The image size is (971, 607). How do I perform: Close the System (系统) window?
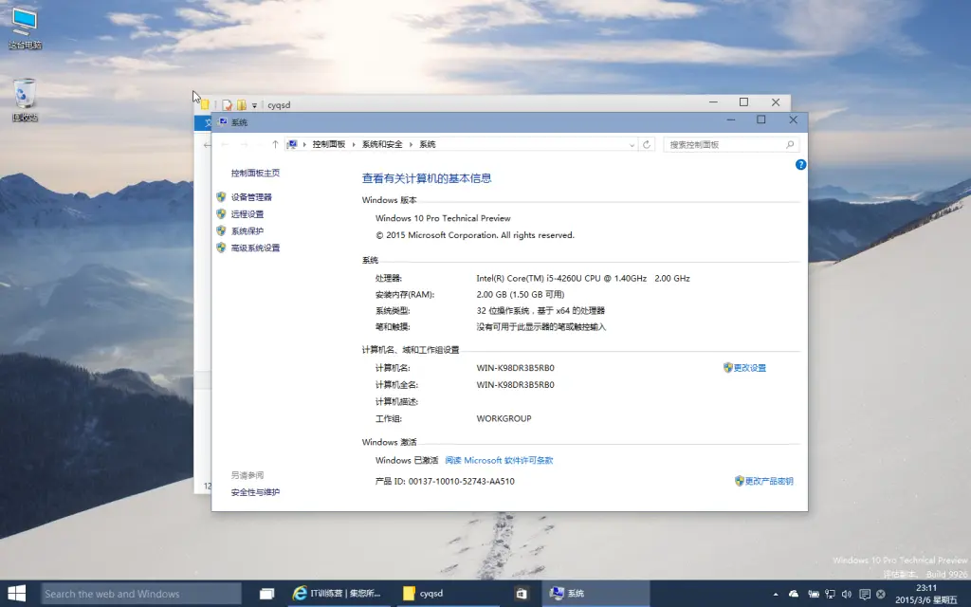(x=793, y=120)
